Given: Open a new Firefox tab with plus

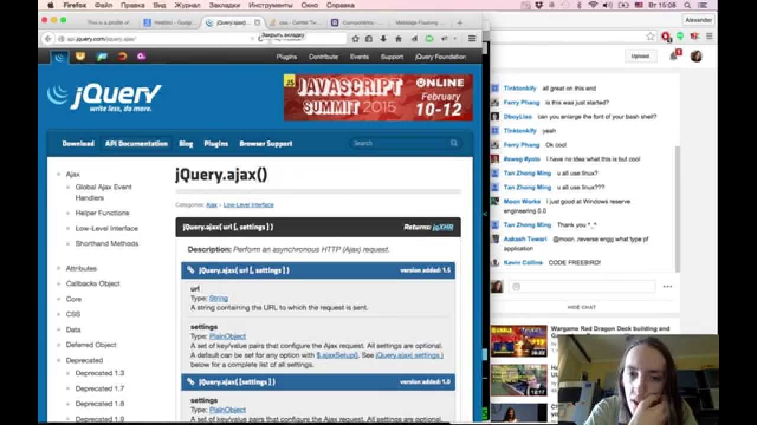Looking at the screenshot, I should point(460,23).
